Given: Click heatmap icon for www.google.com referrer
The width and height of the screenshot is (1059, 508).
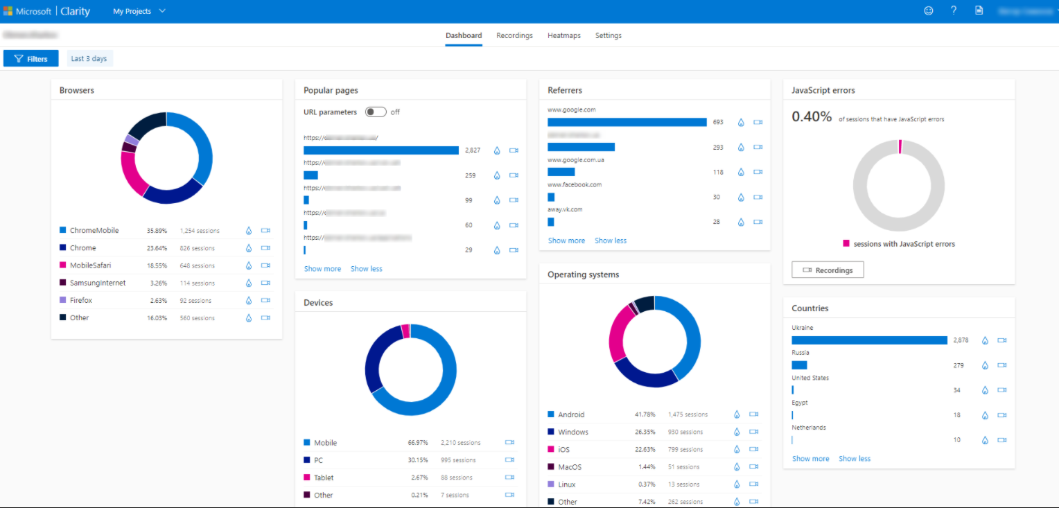Looking at the screenshot, I should tap(740, 122).
